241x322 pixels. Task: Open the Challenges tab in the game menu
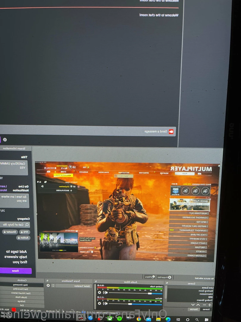pyautogui.click(x=104, y=172)
